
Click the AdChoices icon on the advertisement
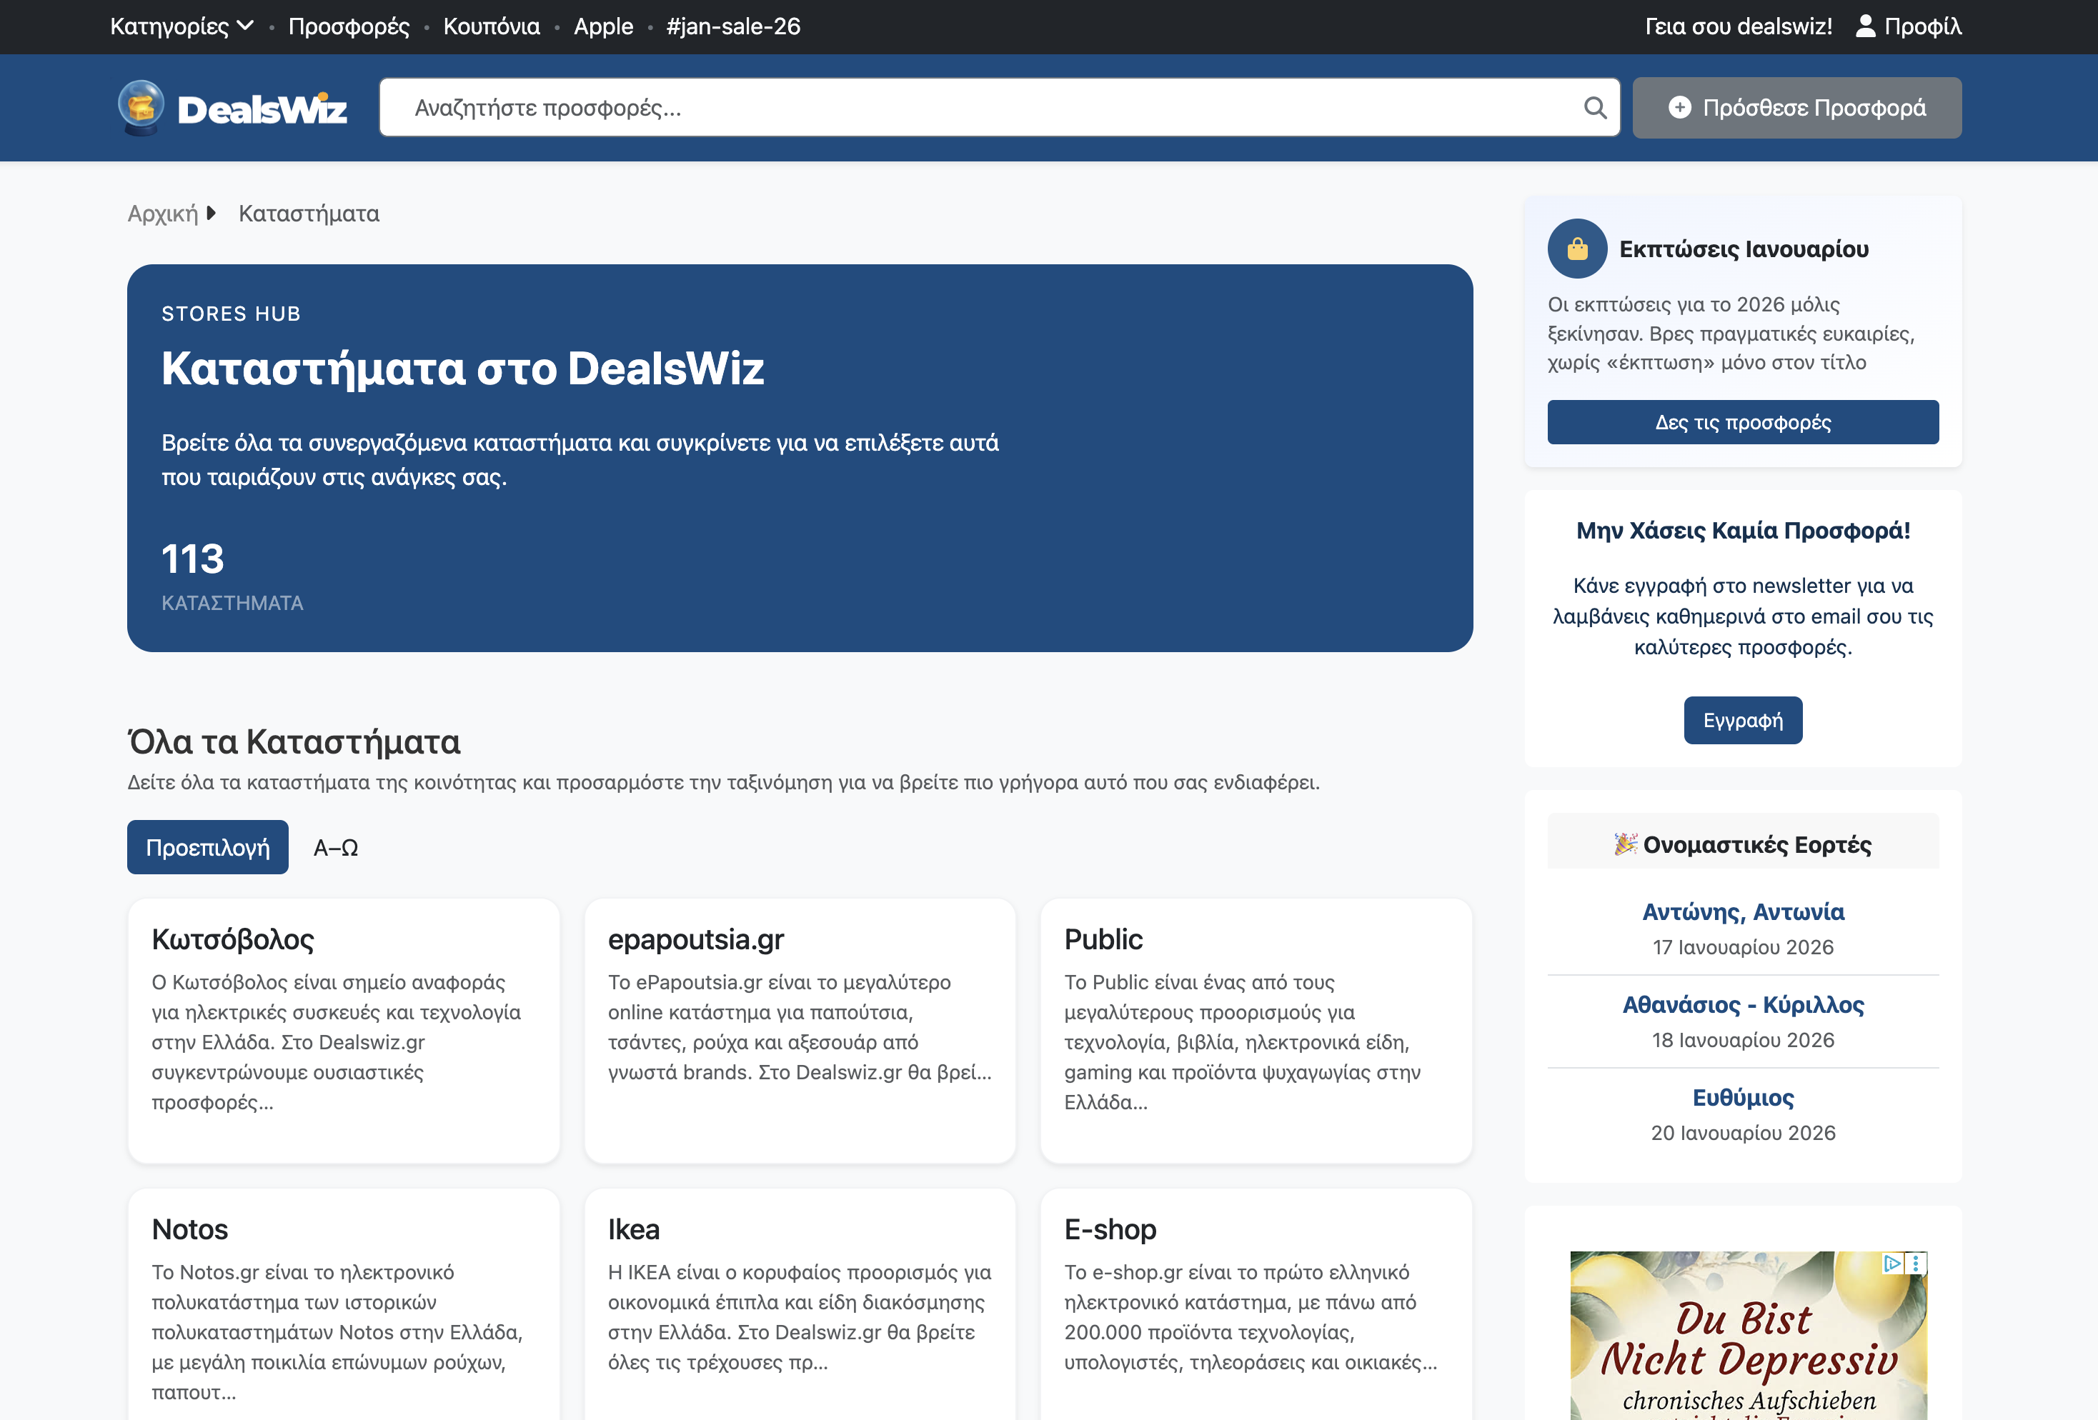[1893, 1263]
